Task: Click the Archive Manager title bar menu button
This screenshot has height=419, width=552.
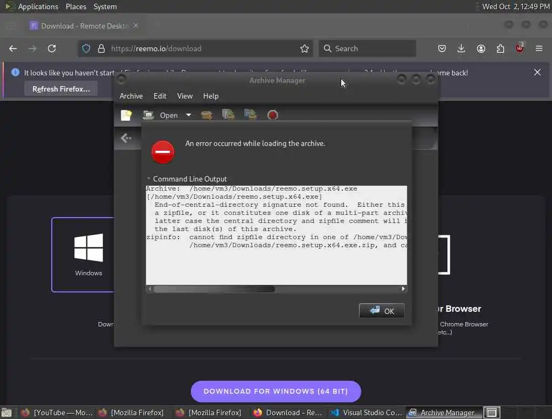Action: (x=121, y=80)
